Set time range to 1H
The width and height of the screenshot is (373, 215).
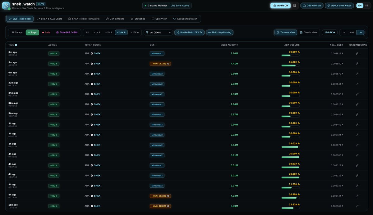344,32
